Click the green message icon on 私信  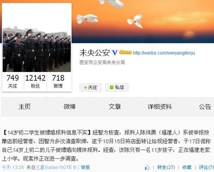click(x=111, y=87)
